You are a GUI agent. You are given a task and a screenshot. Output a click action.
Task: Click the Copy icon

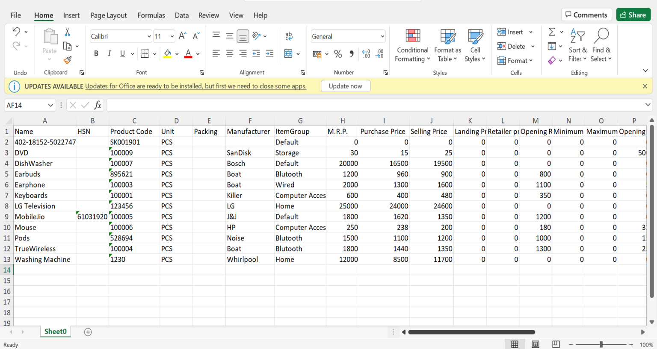pyautogui.click(x=67, y=46)
